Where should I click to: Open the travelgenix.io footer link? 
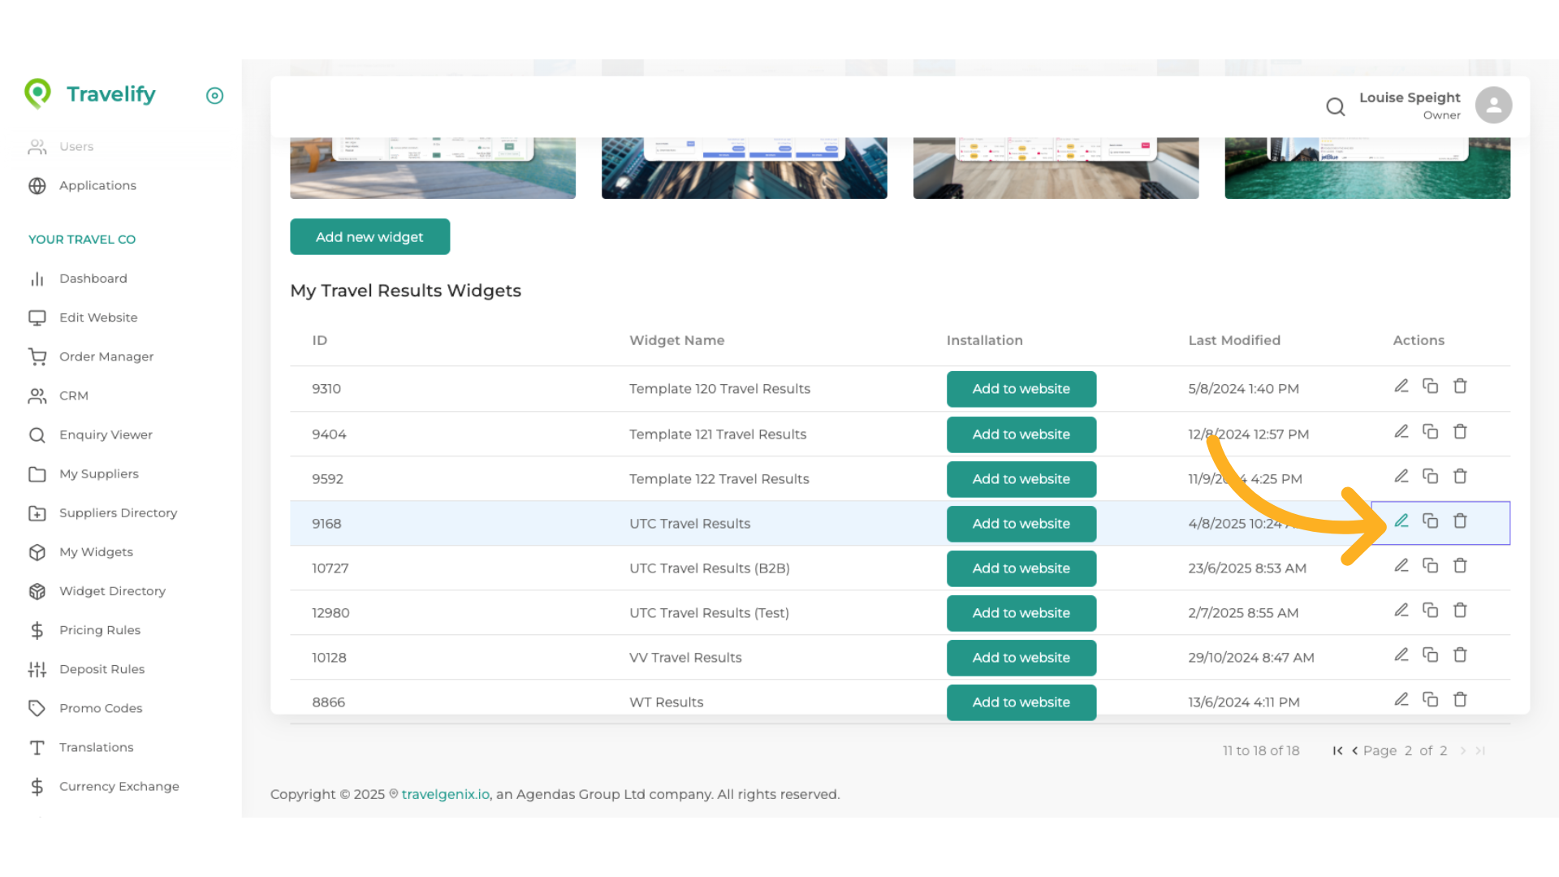(x=445, y=794)
